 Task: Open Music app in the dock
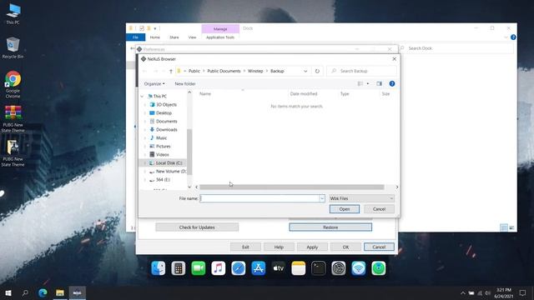pos(219,268)
